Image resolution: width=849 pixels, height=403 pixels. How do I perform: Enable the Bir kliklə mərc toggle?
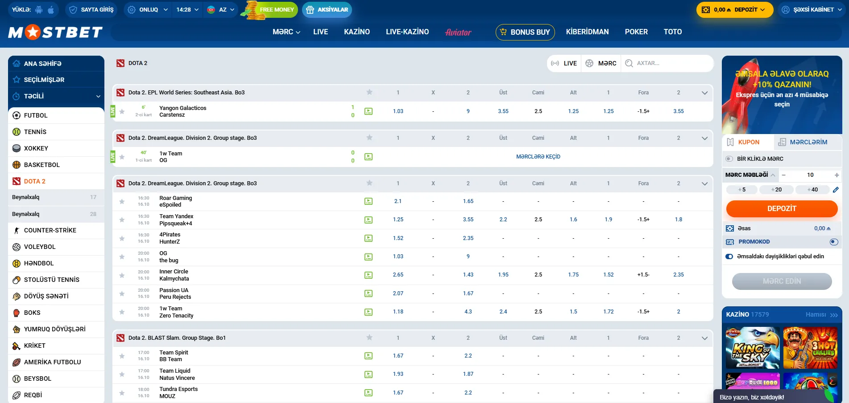coord(729,159)
